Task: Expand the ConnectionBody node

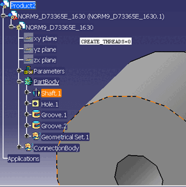Action: [19, 147]
